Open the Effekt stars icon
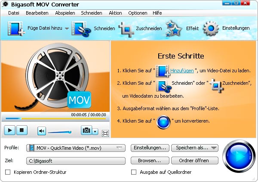258x182 pixels. [173, 28]
